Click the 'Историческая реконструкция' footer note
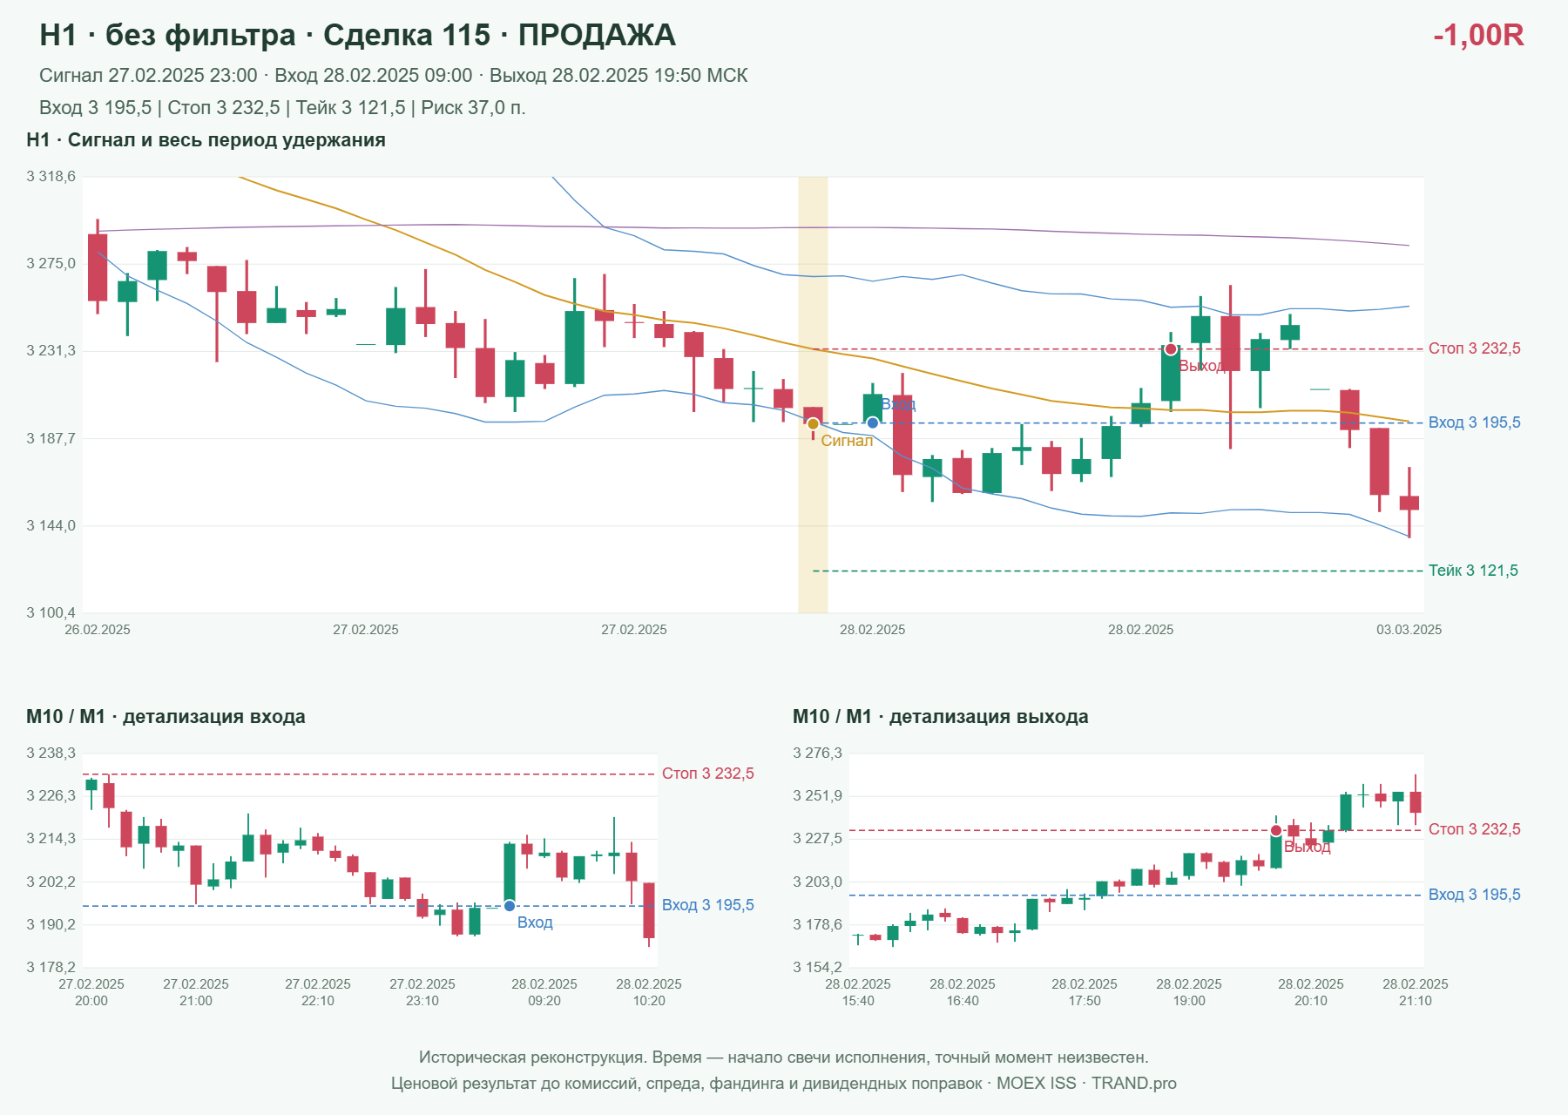This screenshot has height=1115, width=1568. pos(784,1058)
